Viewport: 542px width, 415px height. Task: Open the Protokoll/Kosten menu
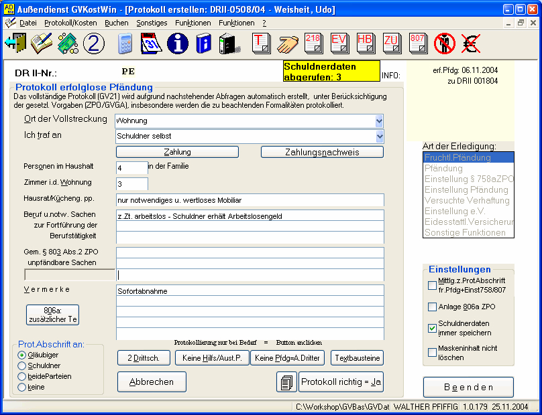coord(70,23)
